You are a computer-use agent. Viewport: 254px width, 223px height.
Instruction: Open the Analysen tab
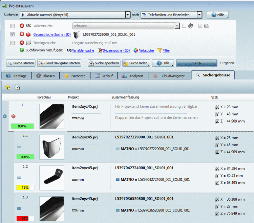[133, 76]
